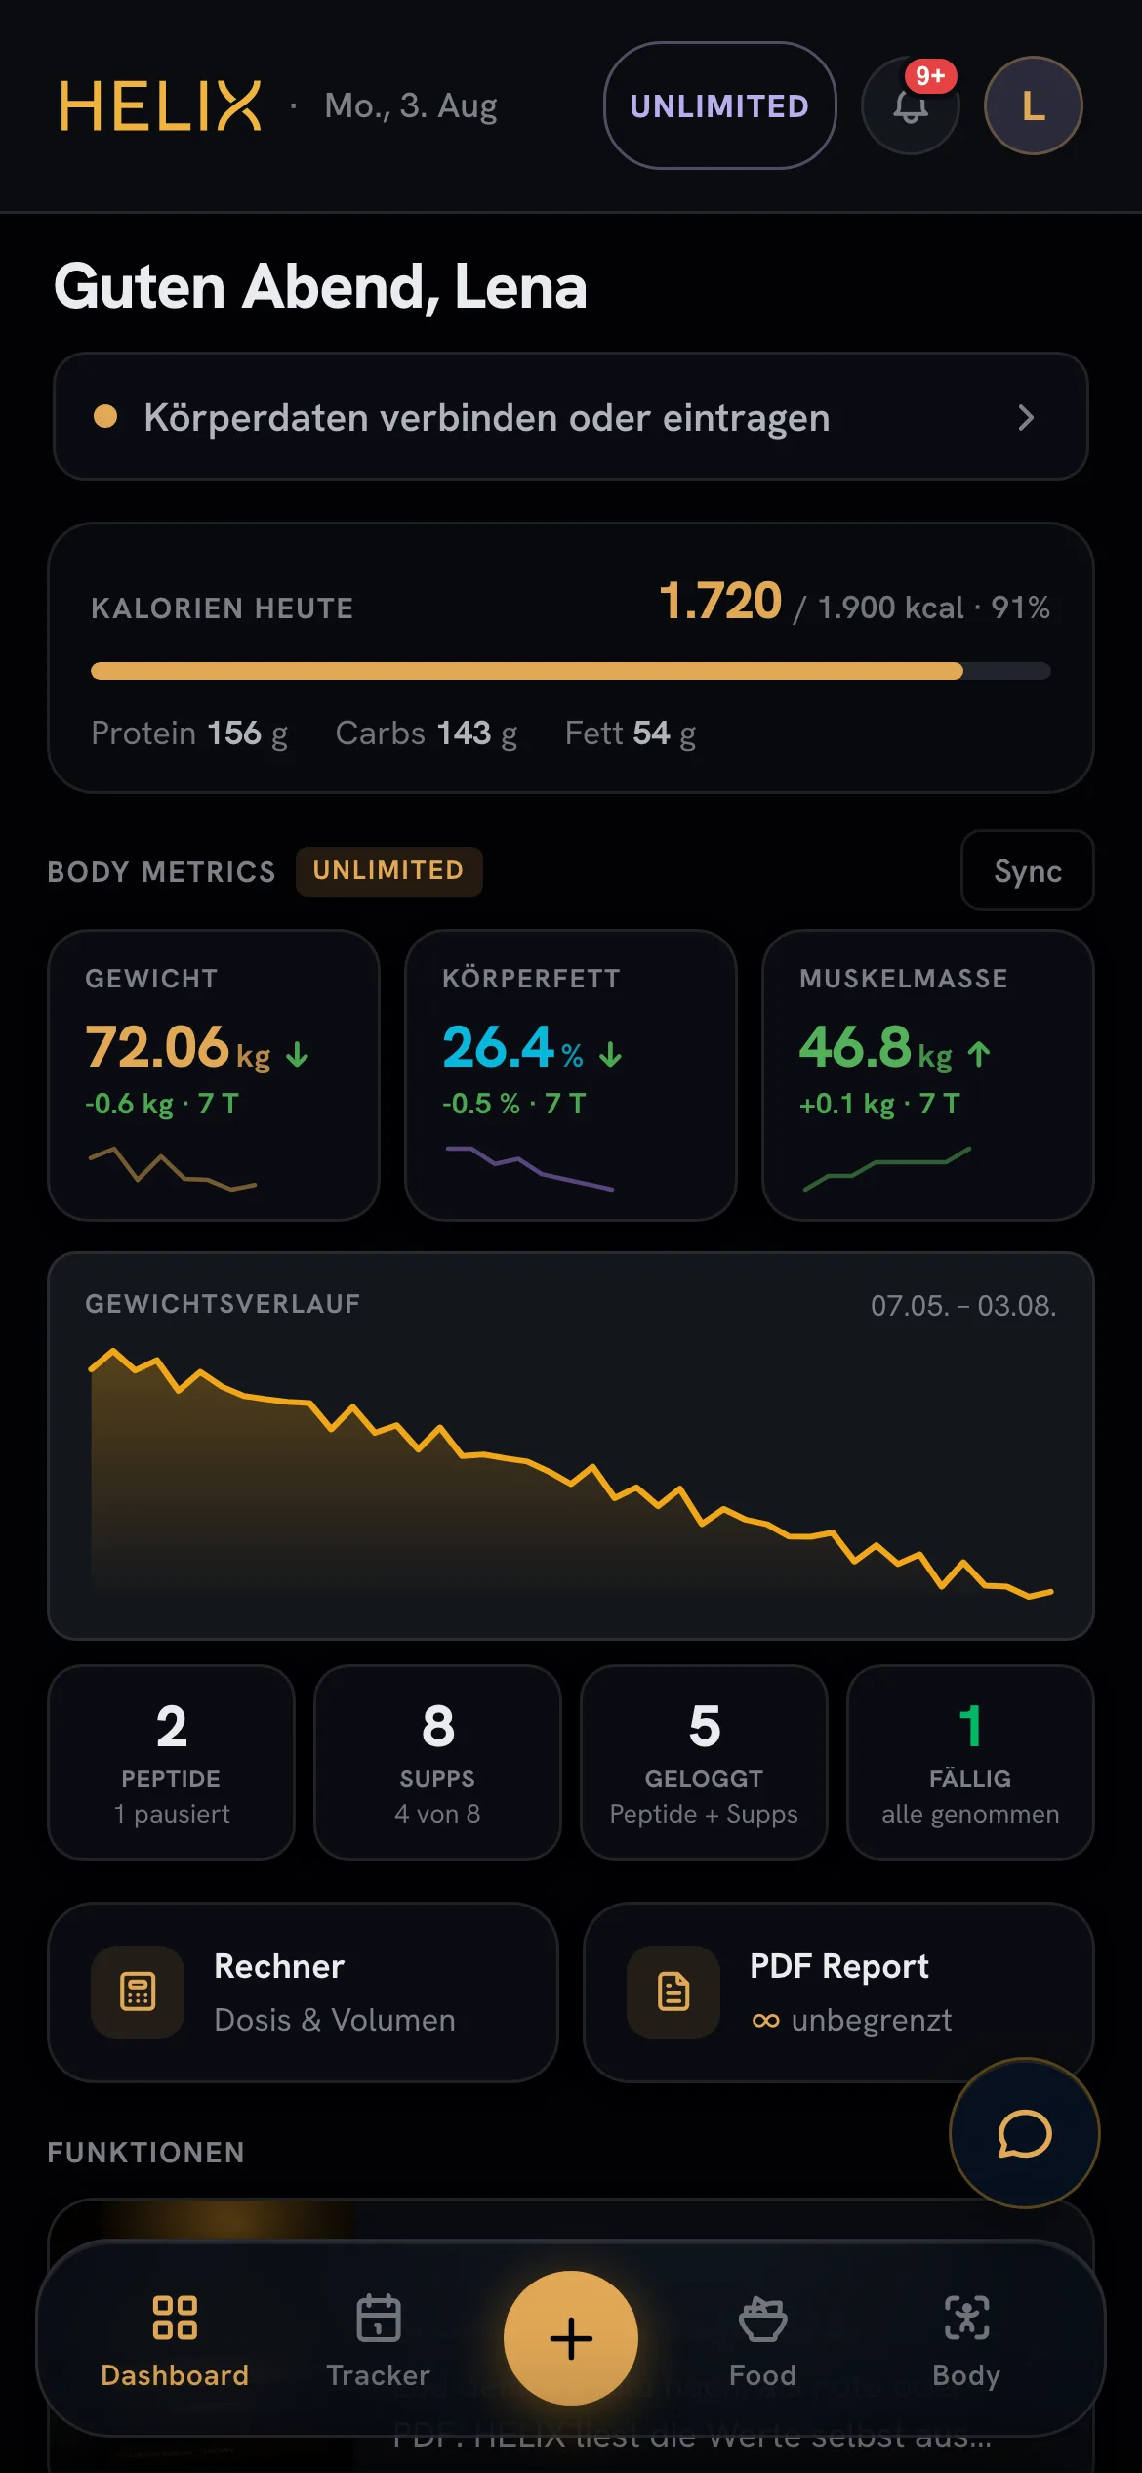Tap the yellow dot beside Körperdaten verbinden
This screenshot has width=1142, height=2473.
[x=105, y=417]
